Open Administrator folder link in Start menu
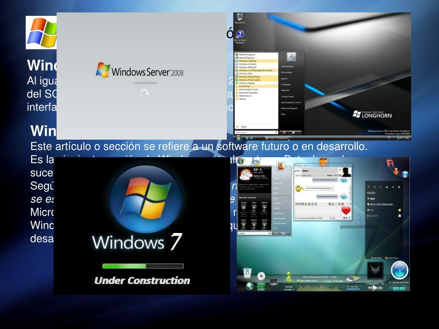 [x=288, y=66]
